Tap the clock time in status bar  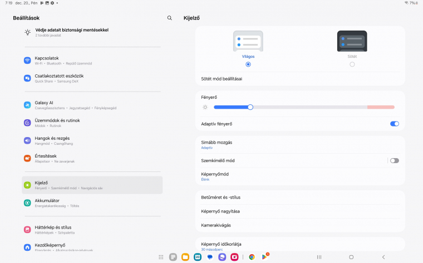coord(9,3)
